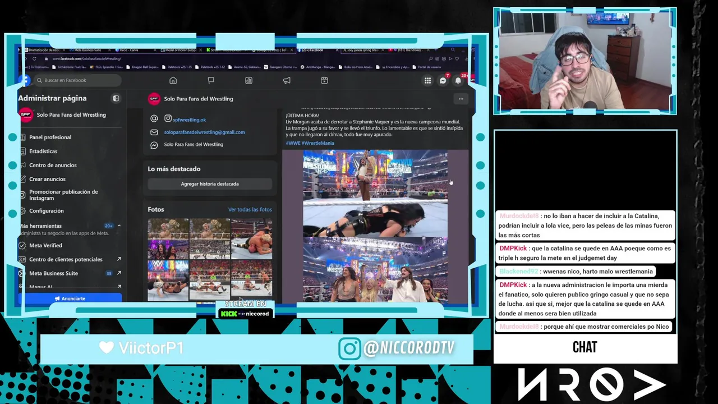Open Messenger chats icon
This screenshot has height=404, width=718.
[x=443, y=80]
